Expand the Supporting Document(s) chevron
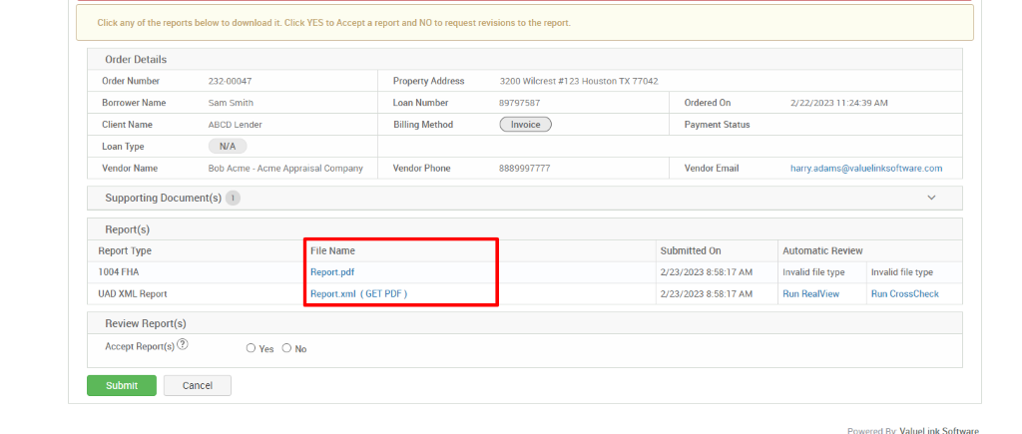Screen dimensions: 1022x434 [x=931, y=198]
